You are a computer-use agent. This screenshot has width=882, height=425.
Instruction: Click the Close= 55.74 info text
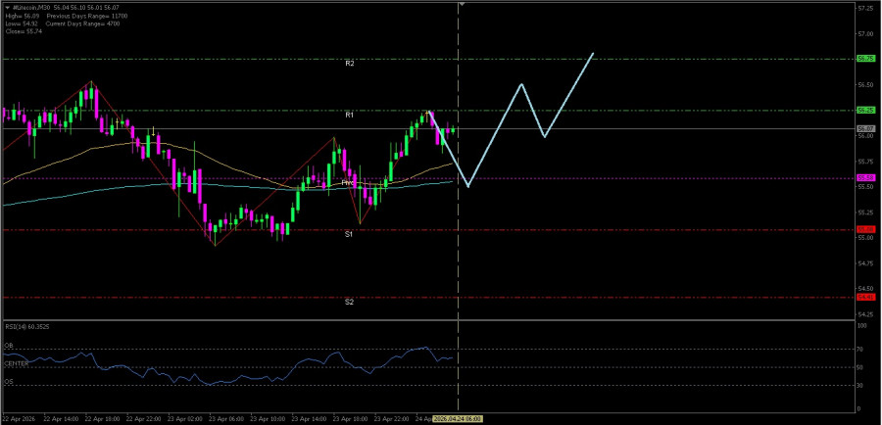[24, 31]
